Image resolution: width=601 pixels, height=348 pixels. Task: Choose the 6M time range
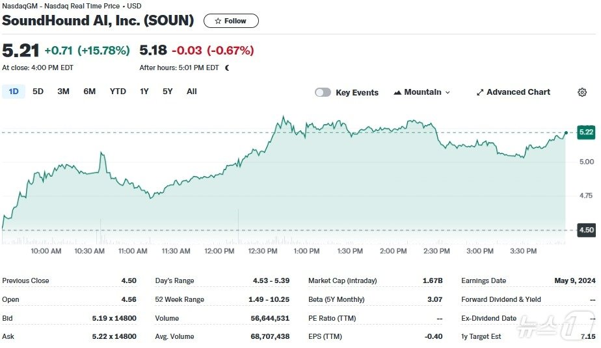pyautogui.click(x=89, y=92)
